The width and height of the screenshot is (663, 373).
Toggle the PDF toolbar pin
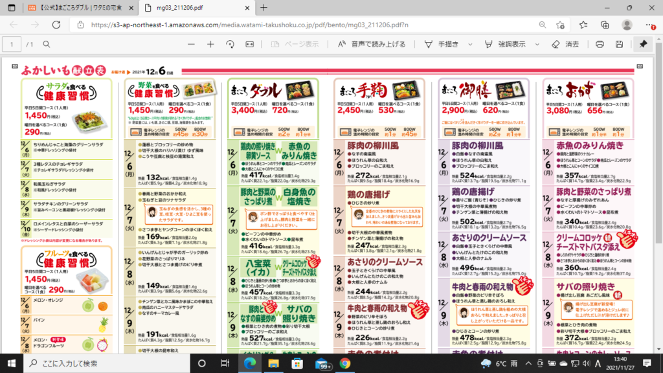click(643, 44)
